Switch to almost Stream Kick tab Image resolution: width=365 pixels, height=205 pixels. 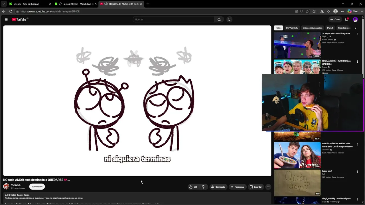coord(76,4)
